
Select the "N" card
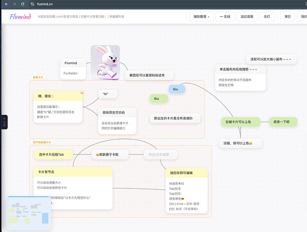[x=108, y=94]
